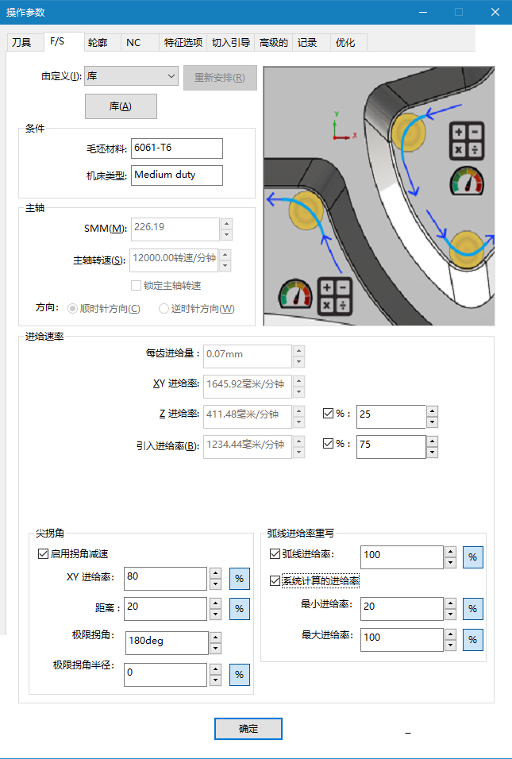Decrease 主轴转速 with down arrow
Screen dimensions: 512x759
tap(225, 266)
